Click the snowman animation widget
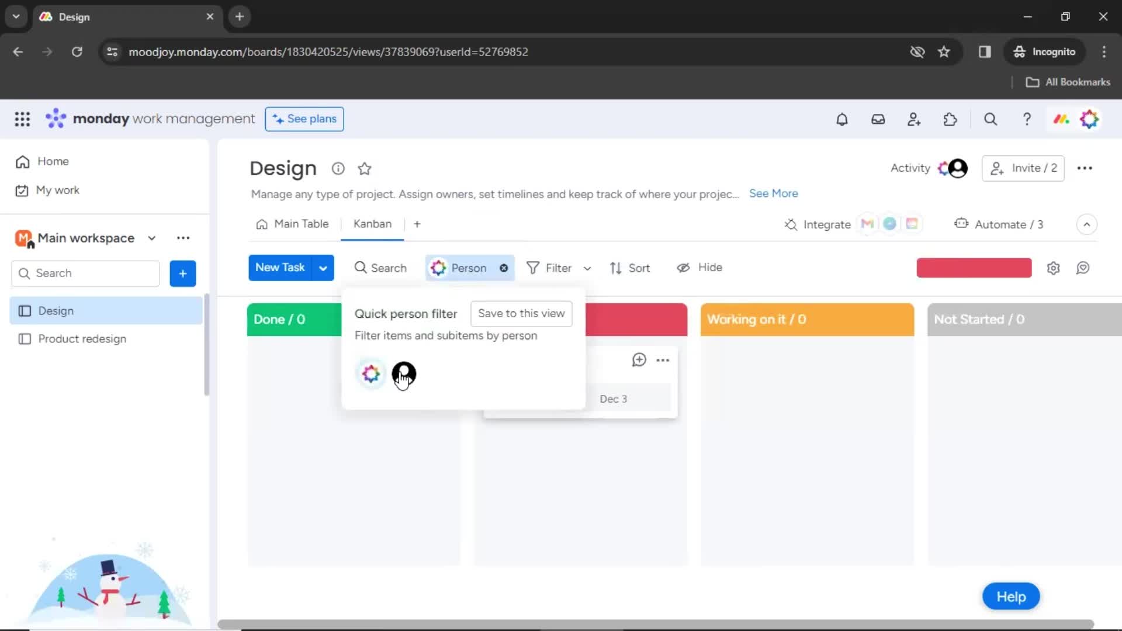The width and height of the screenshot is (1122, 631). pyautogui.click(x=107, y=585)
